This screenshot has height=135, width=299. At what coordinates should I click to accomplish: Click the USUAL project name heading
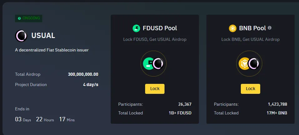click(43, 36)
